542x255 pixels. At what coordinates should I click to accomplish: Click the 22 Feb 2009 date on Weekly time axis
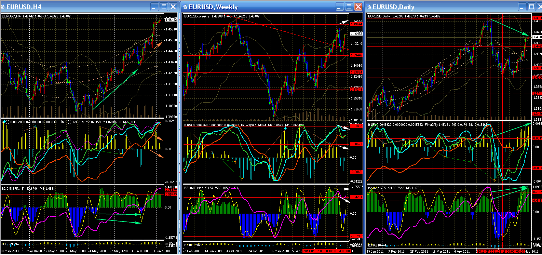(x=192, y=251)
